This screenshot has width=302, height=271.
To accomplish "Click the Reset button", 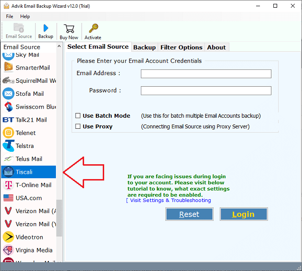I will pyautogui.click(x=189, y=214).
